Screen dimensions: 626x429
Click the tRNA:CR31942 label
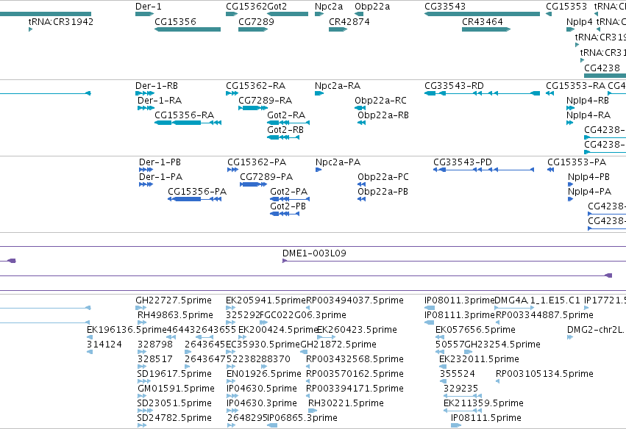pyautogui.click(x=60, y=21)
